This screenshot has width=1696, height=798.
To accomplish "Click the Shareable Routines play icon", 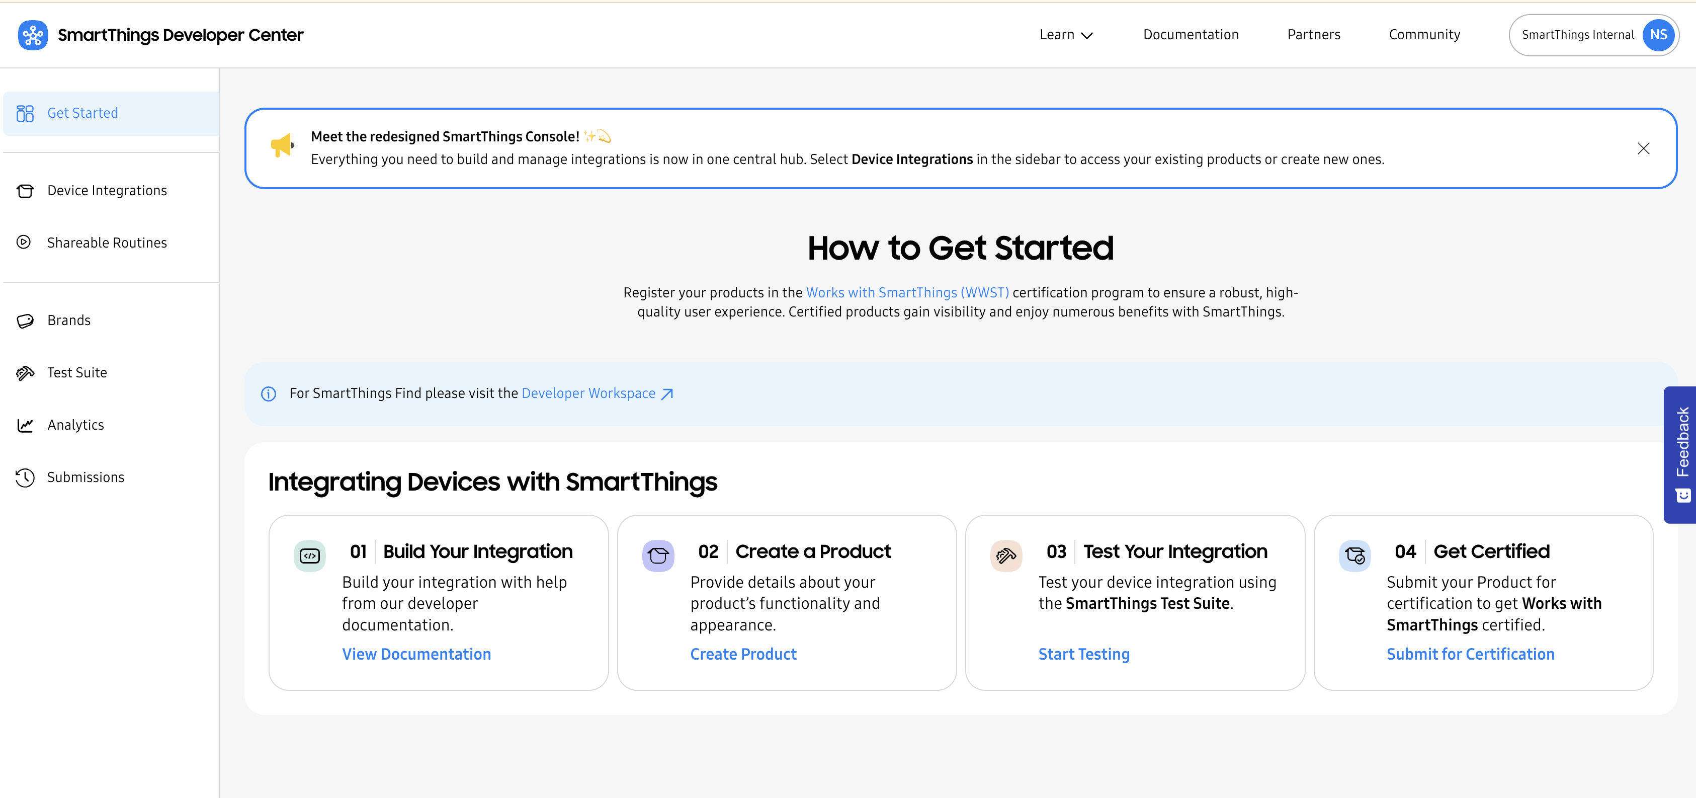I will tap(24, 243).
